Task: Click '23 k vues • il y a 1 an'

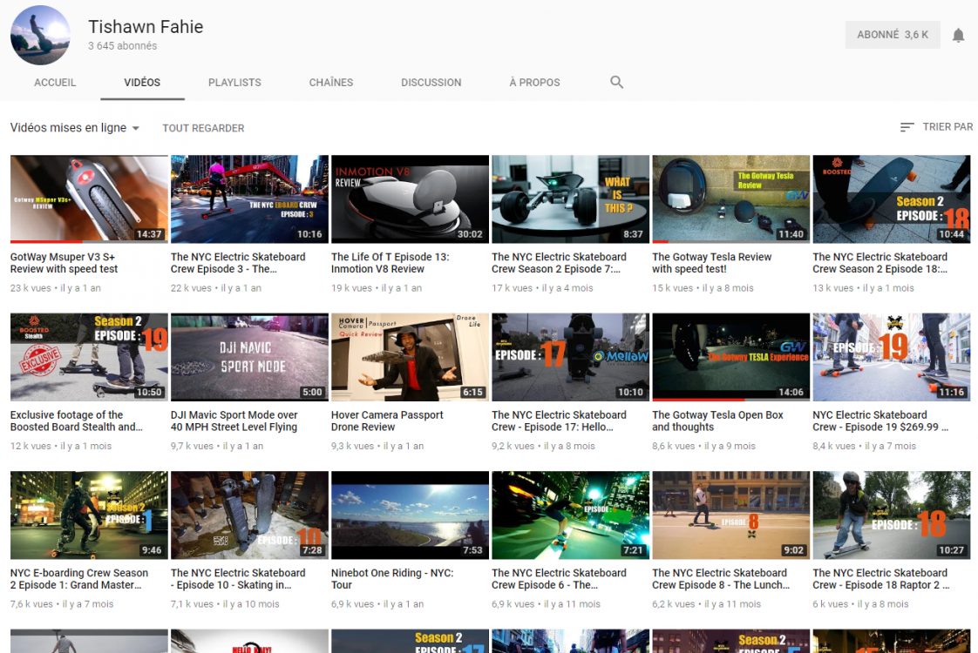Action: (x=56, y=288)
